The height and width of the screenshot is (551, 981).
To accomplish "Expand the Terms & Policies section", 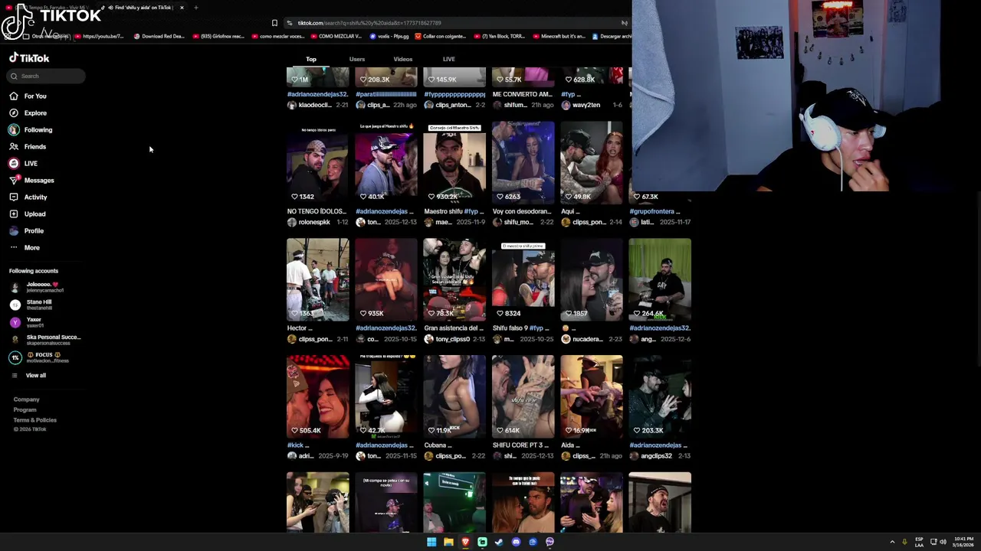I will (x=34, y=420).
